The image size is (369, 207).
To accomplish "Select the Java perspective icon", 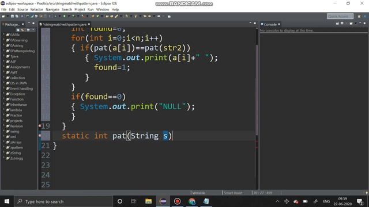I will tap(366, 16).
